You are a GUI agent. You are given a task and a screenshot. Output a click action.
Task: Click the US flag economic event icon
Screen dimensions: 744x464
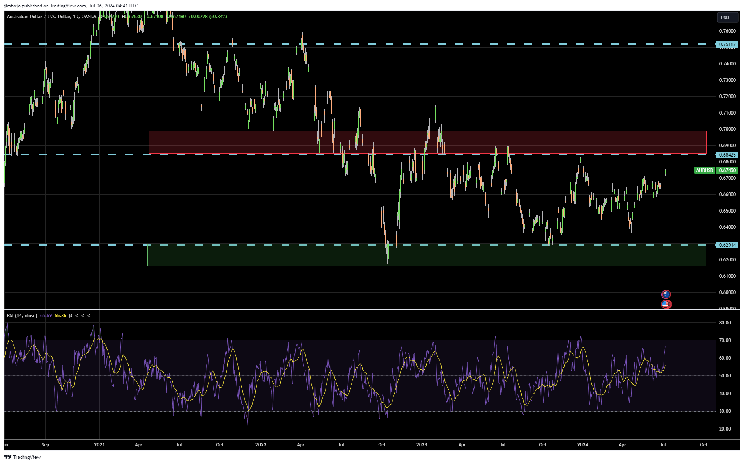666,304
